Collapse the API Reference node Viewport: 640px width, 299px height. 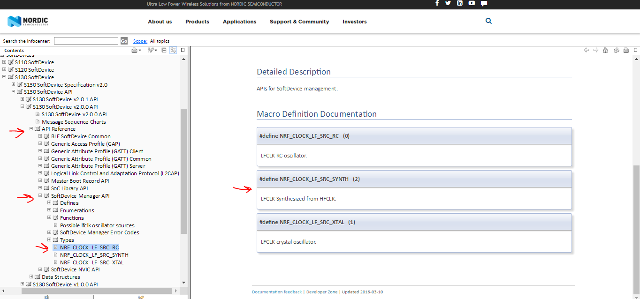pyautogui.click(x=31, y=129)
